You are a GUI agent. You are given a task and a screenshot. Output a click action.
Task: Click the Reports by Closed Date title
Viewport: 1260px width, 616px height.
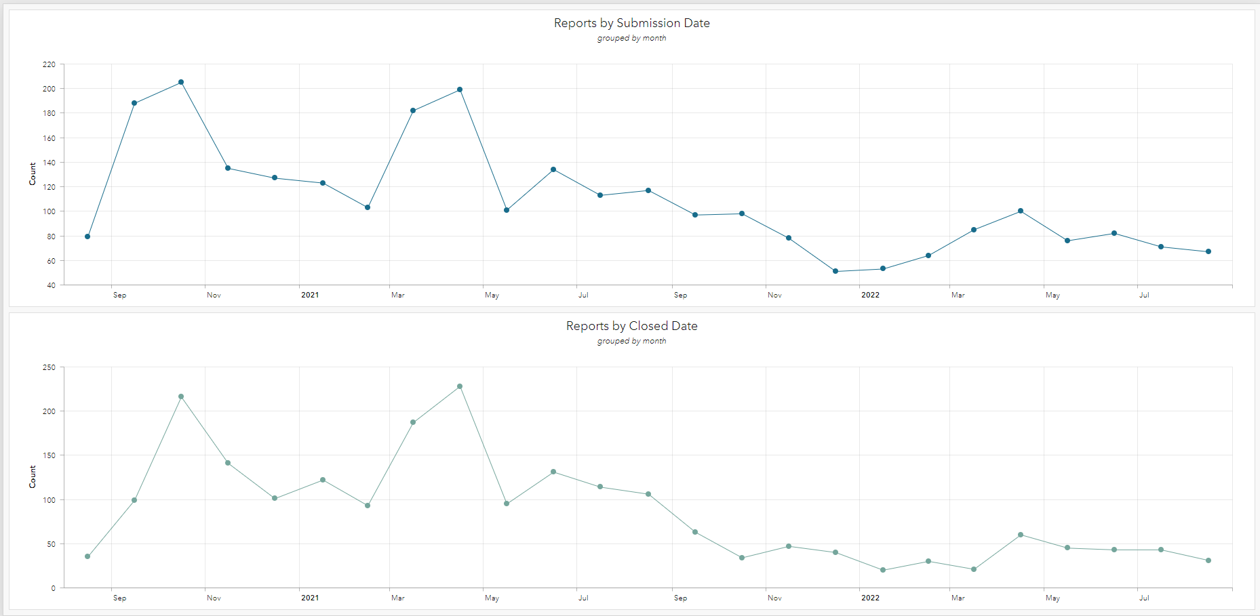tap(631, 326)
